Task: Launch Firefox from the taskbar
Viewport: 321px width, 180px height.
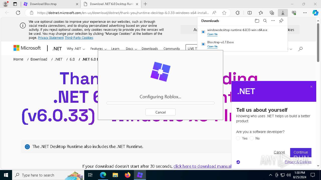Action: [x=127, y=175]
